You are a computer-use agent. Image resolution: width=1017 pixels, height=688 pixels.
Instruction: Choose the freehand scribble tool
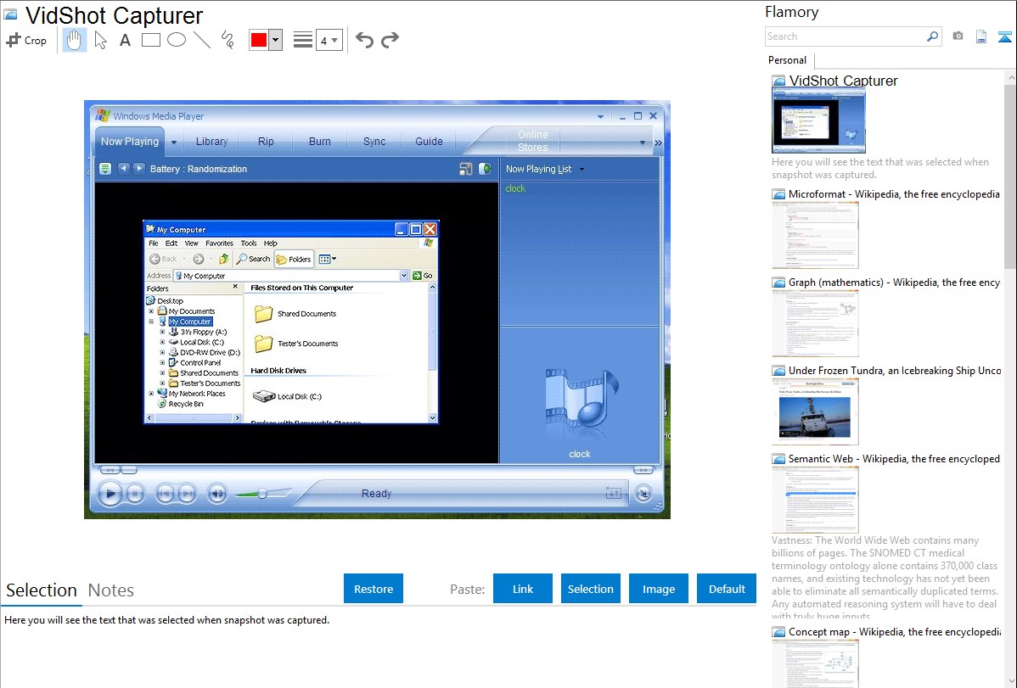(228, 40)
